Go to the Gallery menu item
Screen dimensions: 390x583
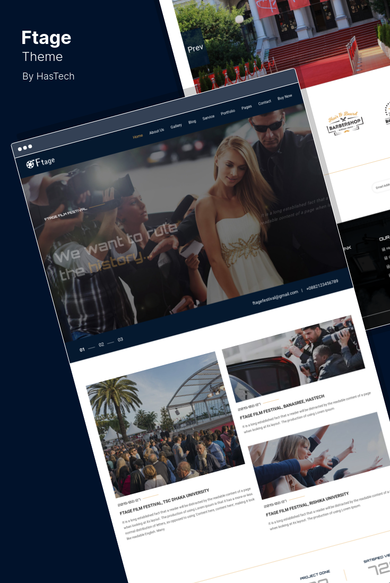coord(176,126)
